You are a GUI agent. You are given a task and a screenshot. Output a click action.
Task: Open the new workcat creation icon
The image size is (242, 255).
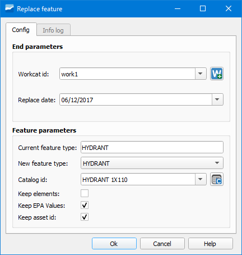tap(217, 74)
